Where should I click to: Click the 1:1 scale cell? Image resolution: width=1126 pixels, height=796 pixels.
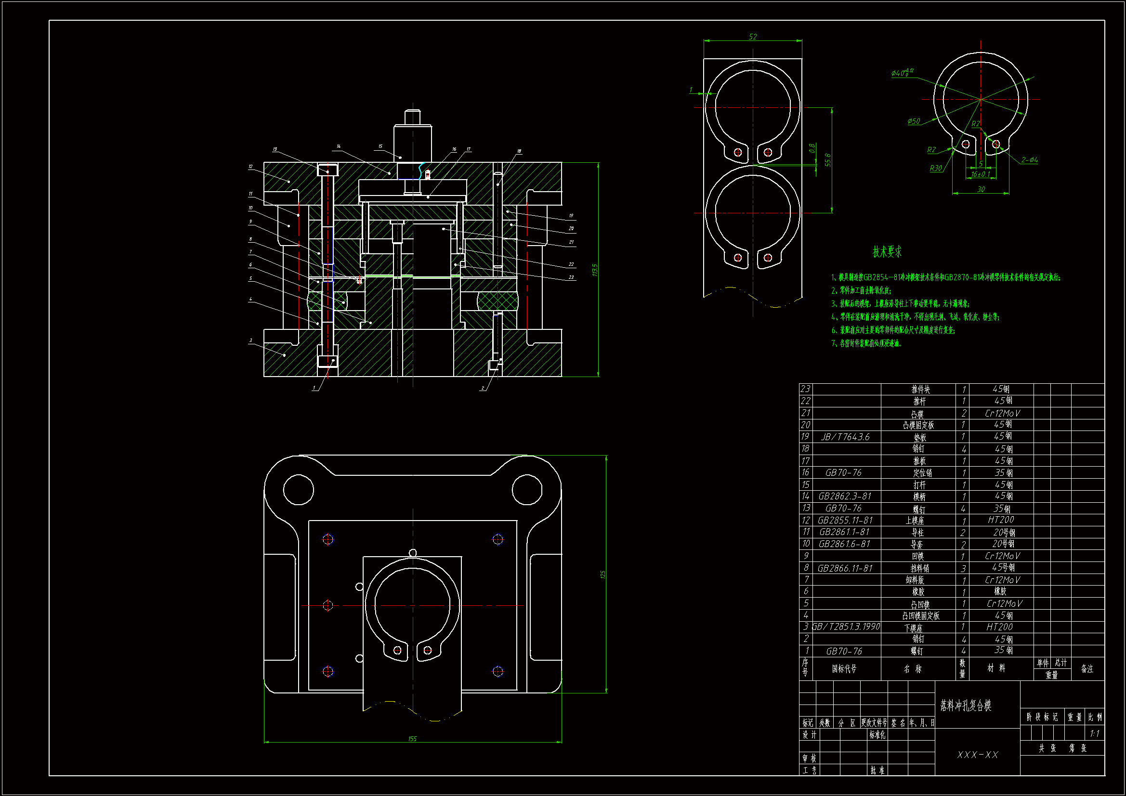[1094, 734]
